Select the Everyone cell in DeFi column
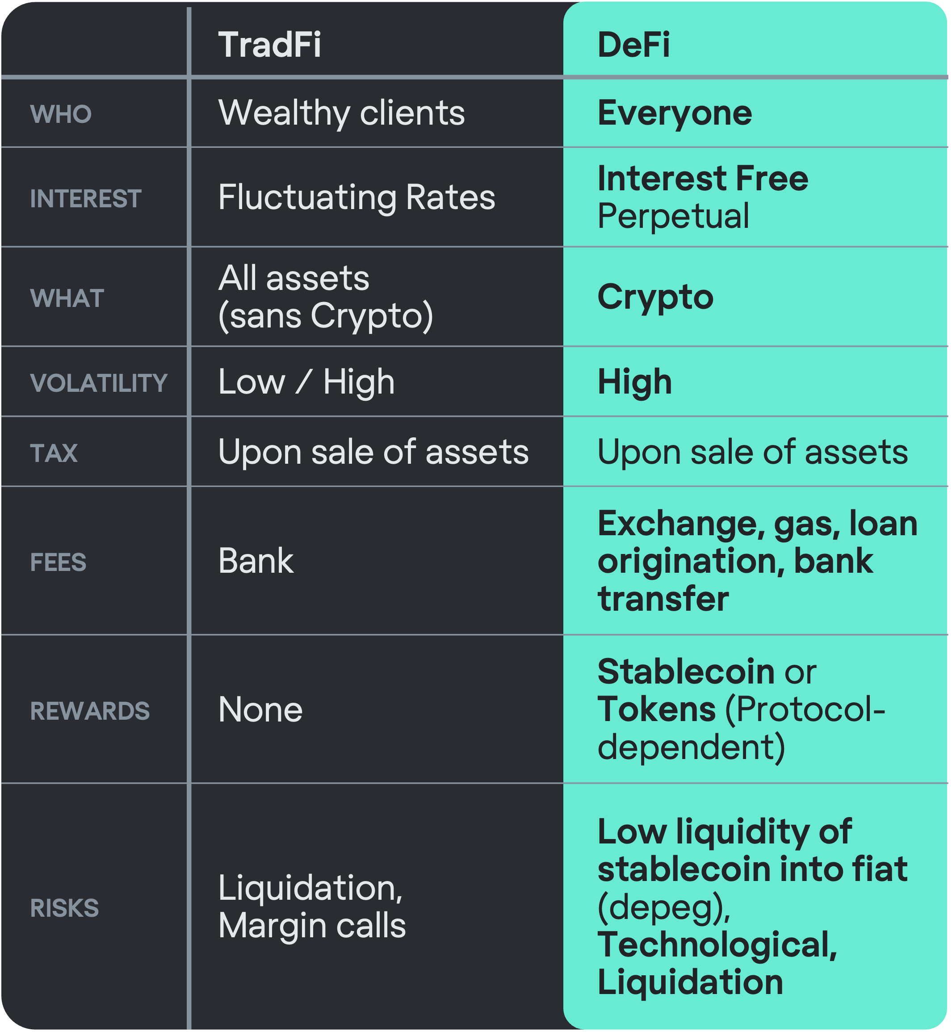952x1032 pixels. [x=674, y=113]
